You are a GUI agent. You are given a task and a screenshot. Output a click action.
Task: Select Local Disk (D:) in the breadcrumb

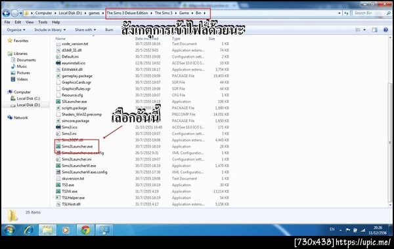pos(70,13)
